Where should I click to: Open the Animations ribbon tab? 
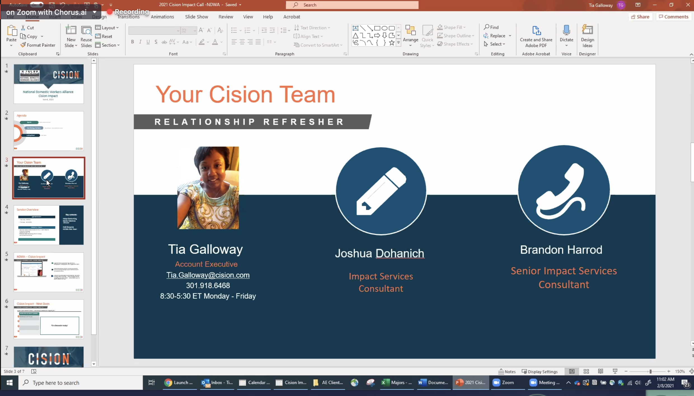162,17
